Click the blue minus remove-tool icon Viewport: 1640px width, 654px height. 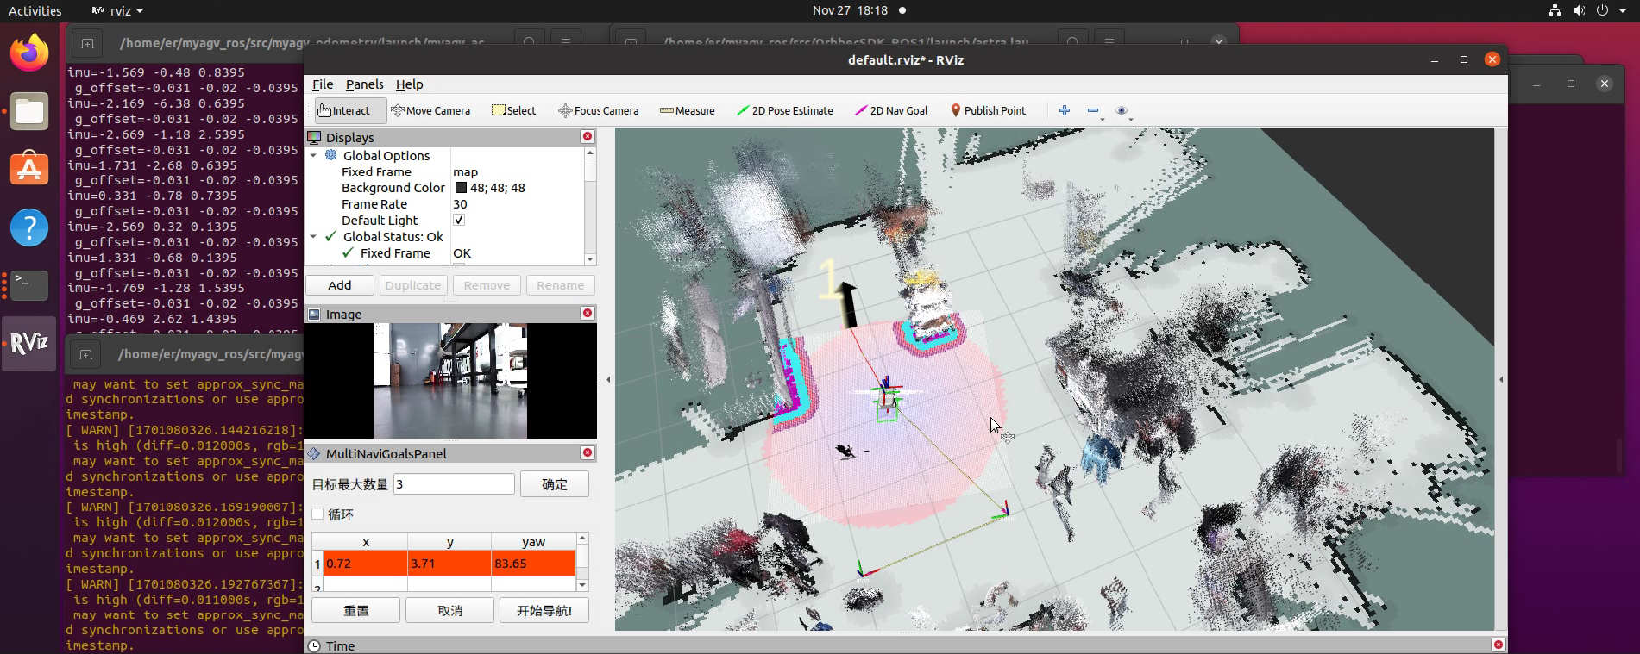tap(1093, 110)
